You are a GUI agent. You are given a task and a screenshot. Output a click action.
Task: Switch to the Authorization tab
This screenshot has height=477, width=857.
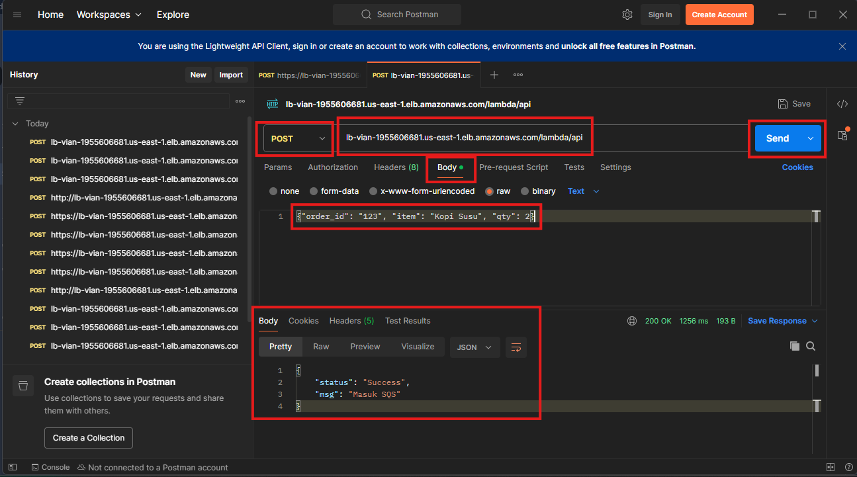tap(333, 167)
